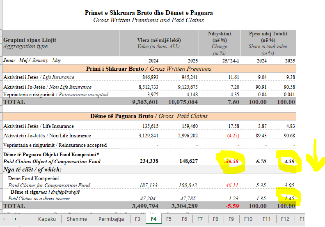Switch to sheet tab F9
Viewport: 325px width, 227px height.
231,219
